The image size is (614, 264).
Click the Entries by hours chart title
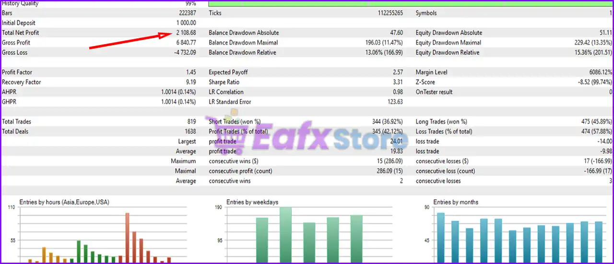point(64,202)
